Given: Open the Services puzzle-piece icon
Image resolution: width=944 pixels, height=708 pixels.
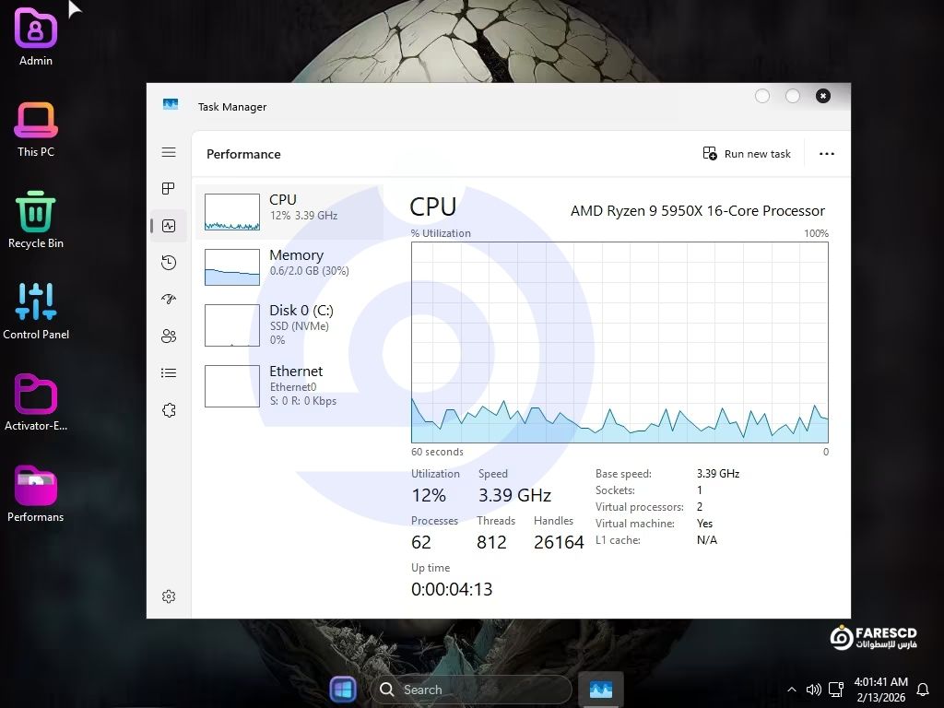Looking at the screenshot, I should point(169,410).
